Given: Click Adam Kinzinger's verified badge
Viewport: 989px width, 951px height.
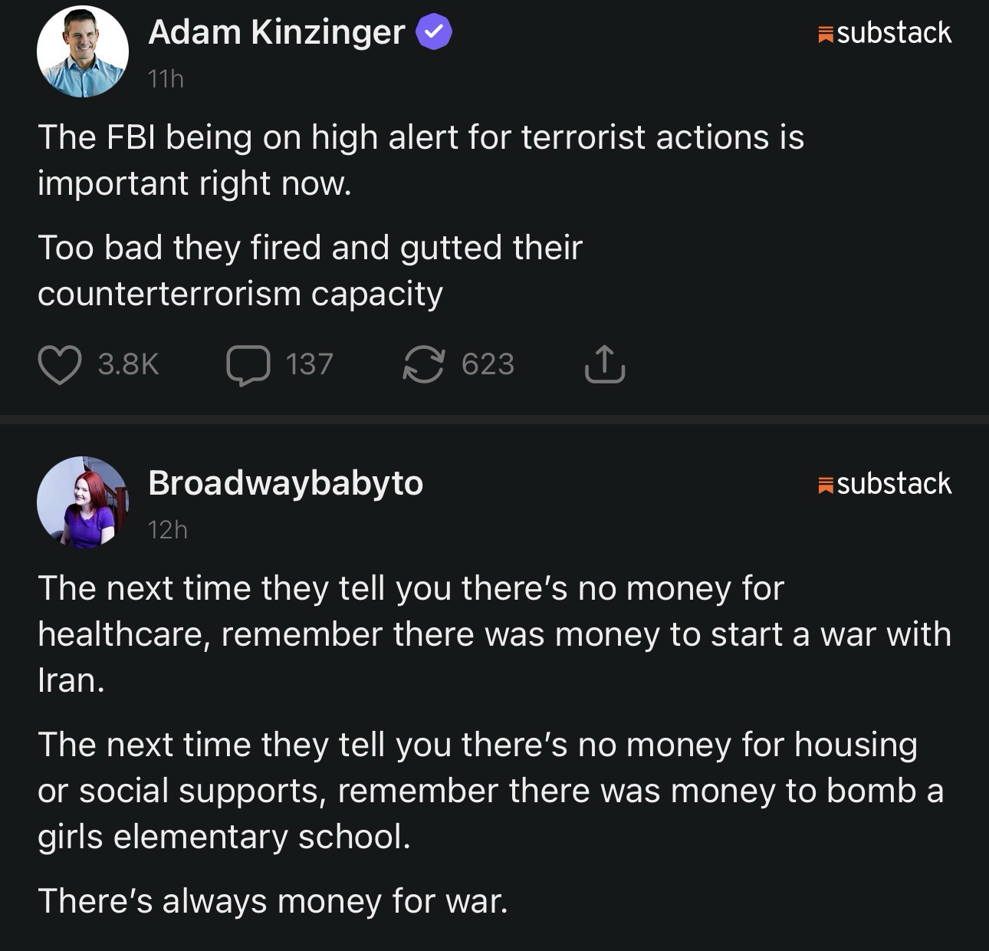Looking at the screenshot, I should (434, 32).
